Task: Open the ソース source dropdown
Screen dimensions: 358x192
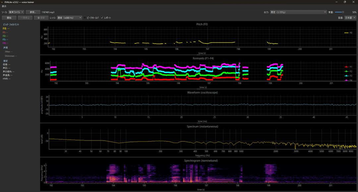Action: click(16, 12)
